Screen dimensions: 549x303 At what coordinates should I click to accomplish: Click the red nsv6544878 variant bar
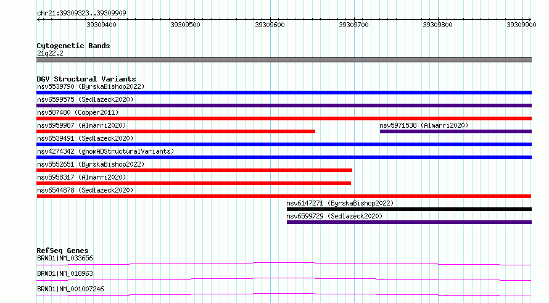tap(284, 196)
